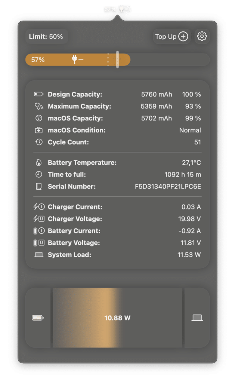Click the Maximum Capacity stethoscope icon
235x383 pixels.
pos(38,107)
